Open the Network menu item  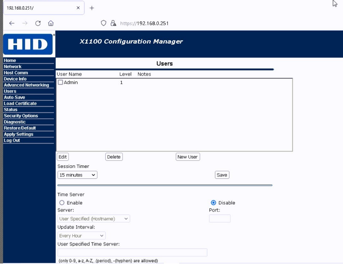tap(13, 67)
